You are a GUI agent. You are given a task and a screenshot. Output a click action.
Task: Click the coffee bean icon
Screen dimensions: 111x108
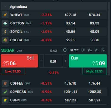pos(5,83)
